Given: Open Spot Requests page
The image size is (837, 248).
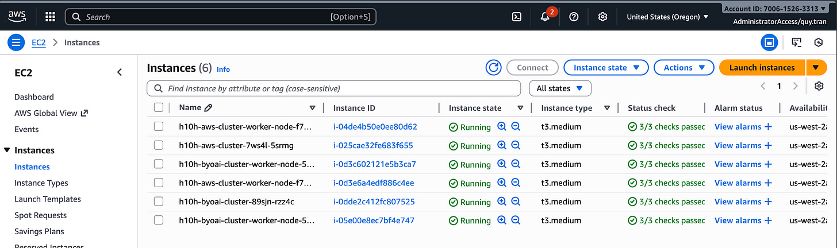Looking at the screenshot, I should point(40,215).
